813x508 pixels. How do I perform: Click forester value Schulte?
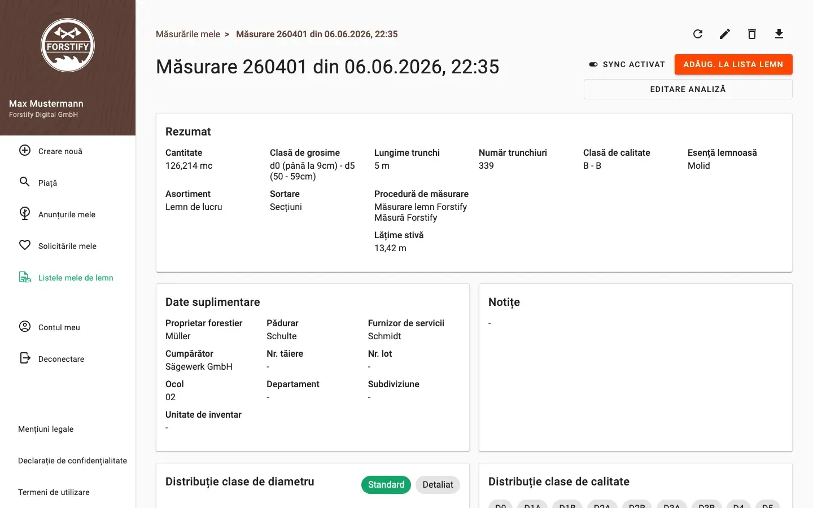[282, 336]
